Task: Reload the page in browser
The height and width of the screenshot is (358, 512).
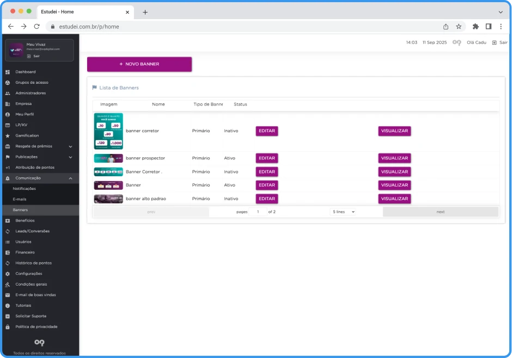Action: click(x=36, y=26)
